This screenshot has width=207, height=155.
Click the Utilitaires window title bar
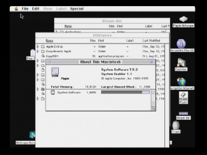click(102, 35)
